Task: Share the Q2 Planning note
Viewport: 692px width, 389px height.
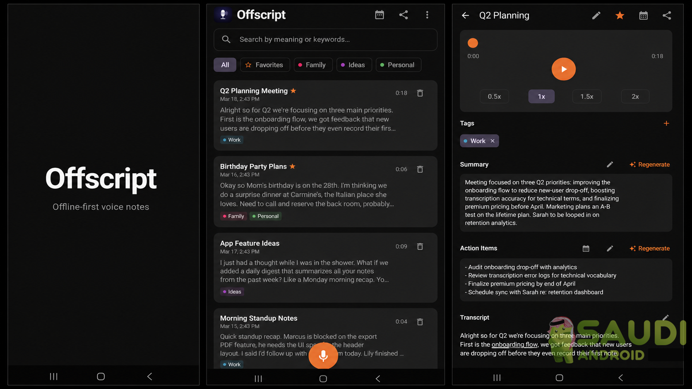Action: (667, 15)
